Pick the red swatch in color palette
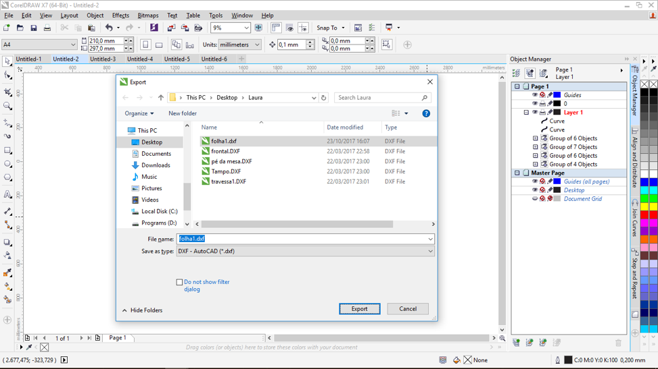 [x=644, y=215]
